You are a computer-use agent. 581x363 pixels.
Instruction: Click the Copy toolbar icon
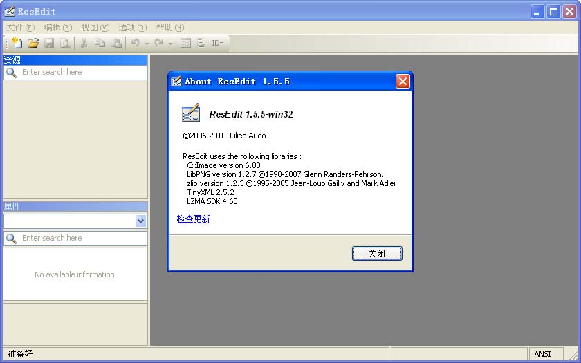(x=100, y=43)
